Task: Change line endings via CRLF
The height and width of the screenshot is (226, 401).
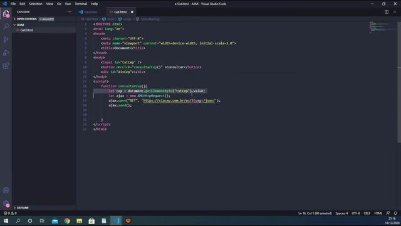Action: [367, 213]
